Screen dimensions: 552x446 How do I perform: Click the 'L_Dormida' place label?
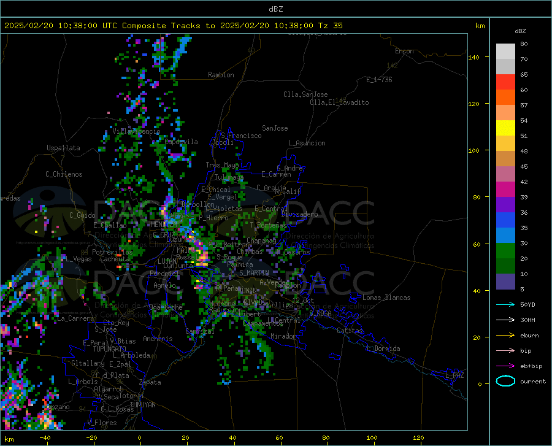click(x=383, y=348)
